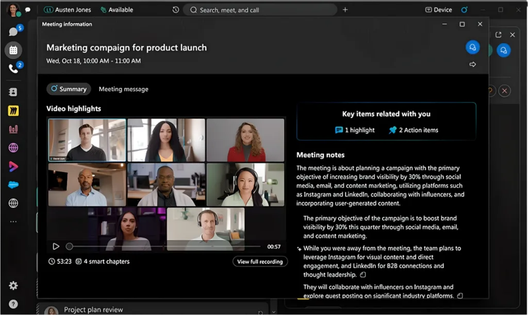Screen dimensions: 528x315
Task: Open Settings with the gear icon
Action: [x=14, y=285]
